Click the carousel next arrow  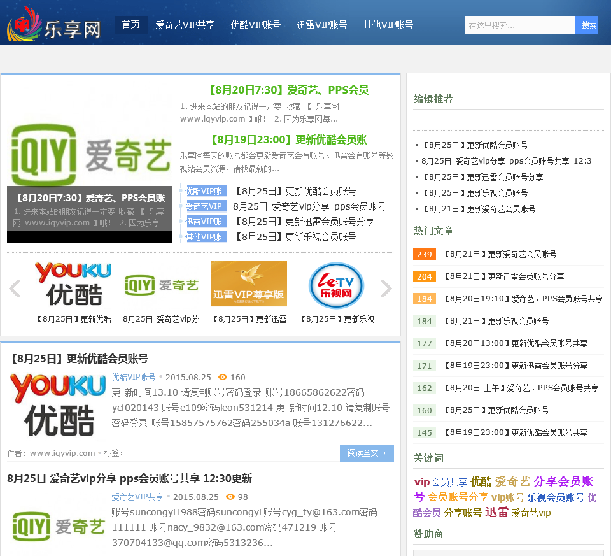click(x=386, y=289)
